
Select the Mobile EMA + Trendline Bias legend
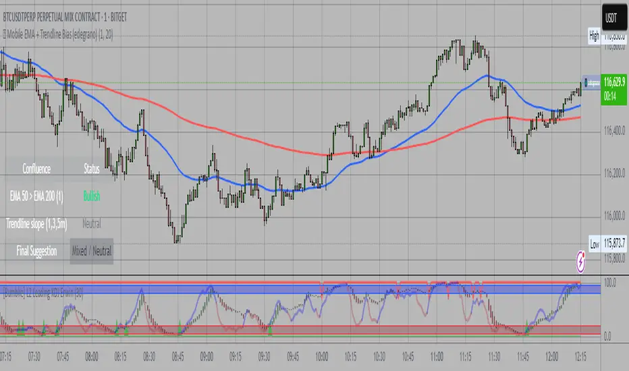pyautogui.click(x=60, y=35)
